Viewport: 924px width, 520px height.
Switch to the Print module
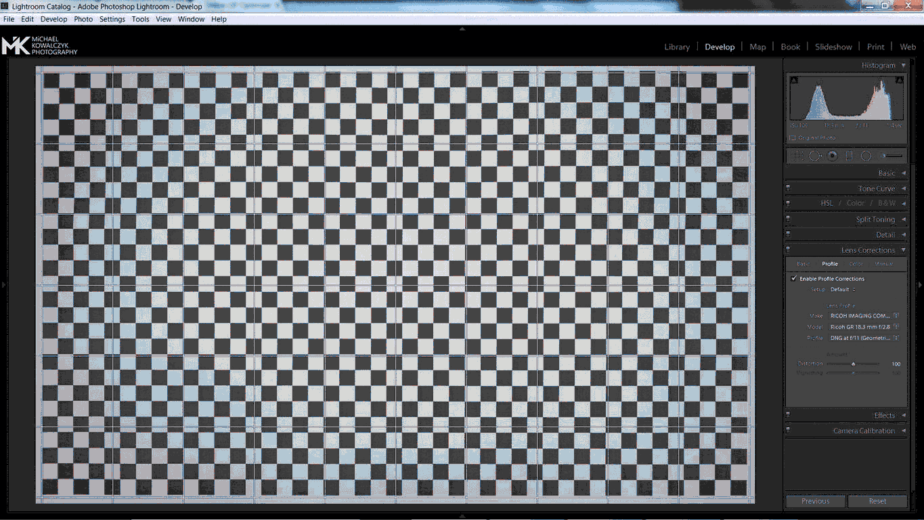(875, 47)
